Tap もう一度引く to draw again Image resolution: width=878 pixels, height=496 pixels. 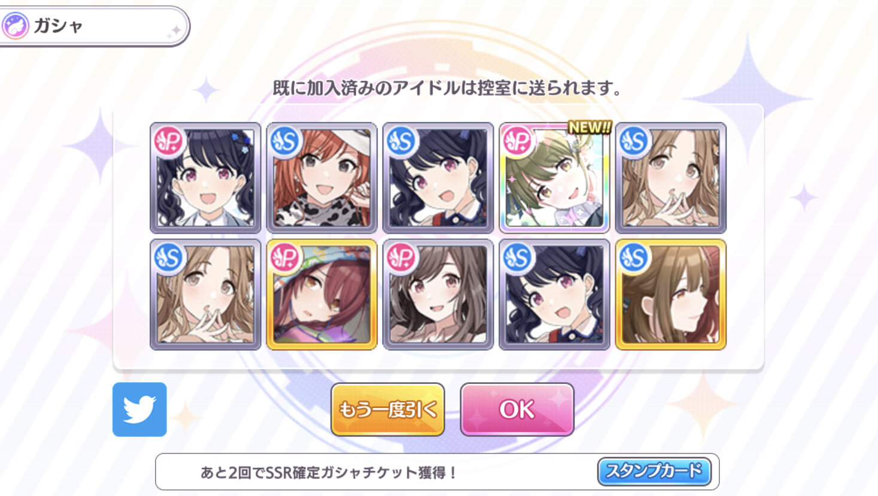388,410
